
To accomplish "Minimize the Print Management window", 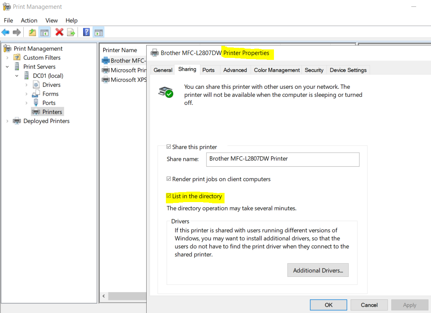I will click(414, 6).
